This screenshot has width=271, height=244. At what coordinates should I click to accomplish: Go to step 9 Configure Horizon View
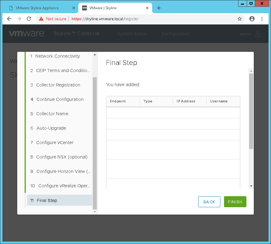point(60,171)
